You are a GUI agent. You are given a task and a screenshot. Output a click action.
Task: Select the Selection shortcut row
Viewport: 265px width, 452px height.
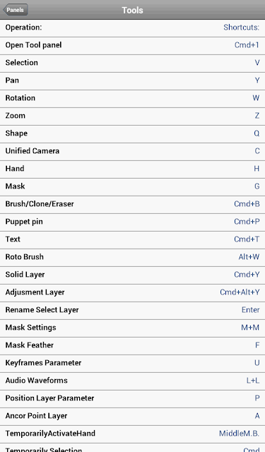(132, 64)
